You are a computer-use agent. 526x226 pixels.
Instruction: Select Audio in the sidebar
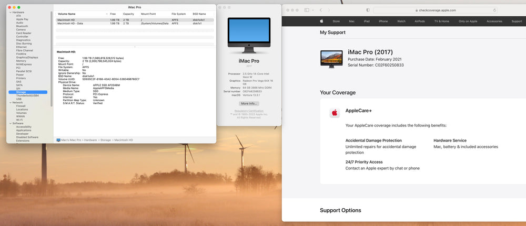20,23
